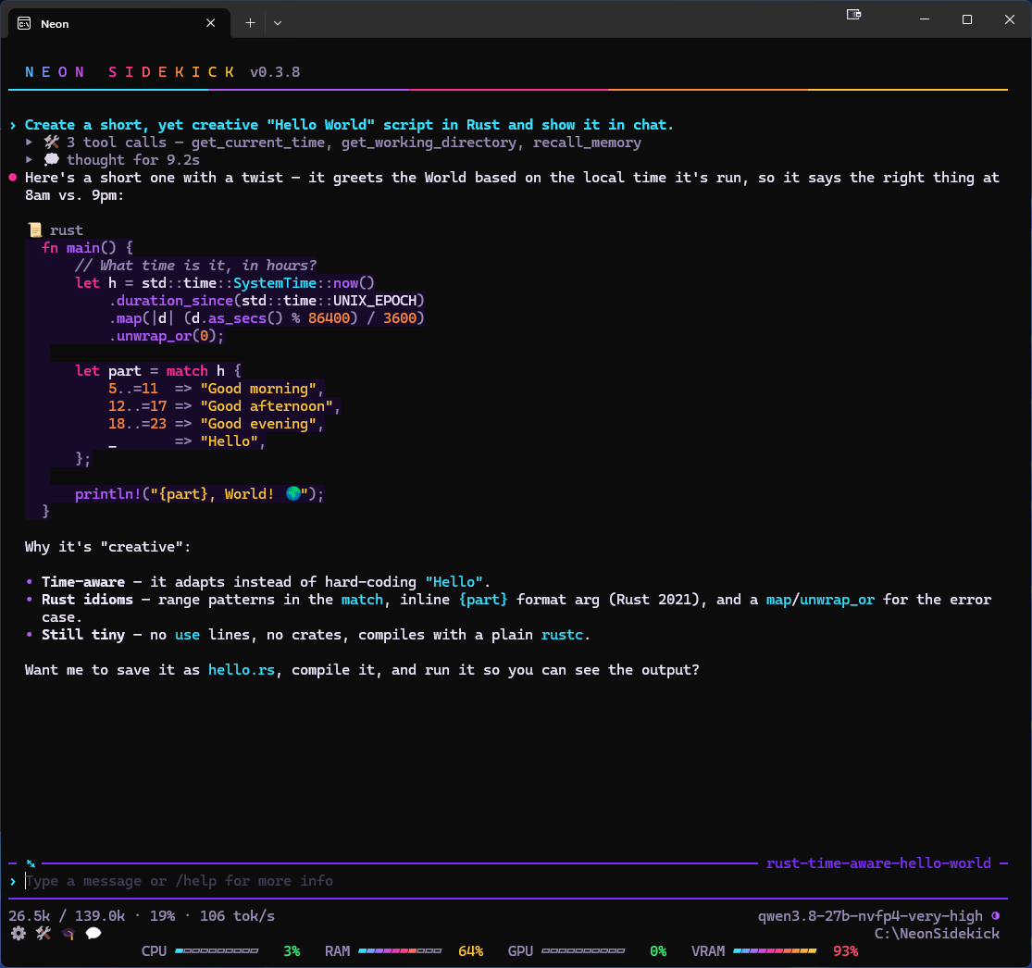Click the fn main() line in code
Screen dimensions: 1032x968
click(87, 247)
